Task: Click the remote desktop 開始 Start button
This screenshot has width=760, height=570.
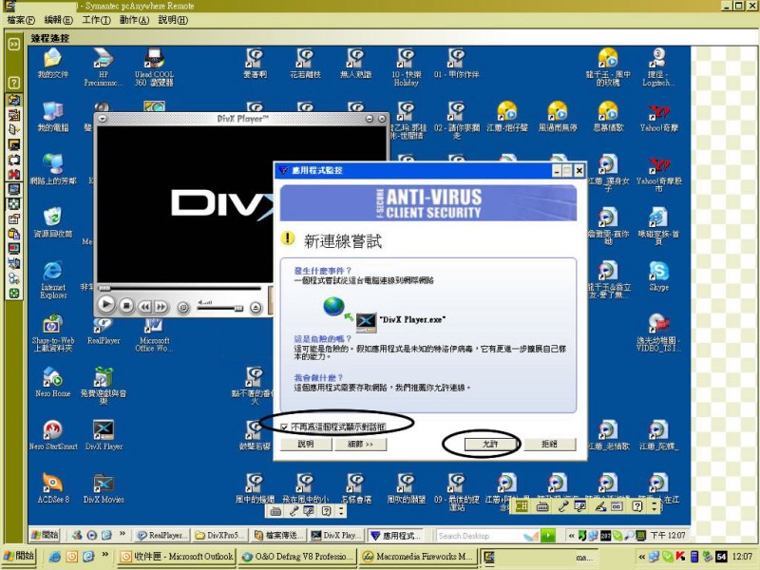Action: (x=45, y=535)
